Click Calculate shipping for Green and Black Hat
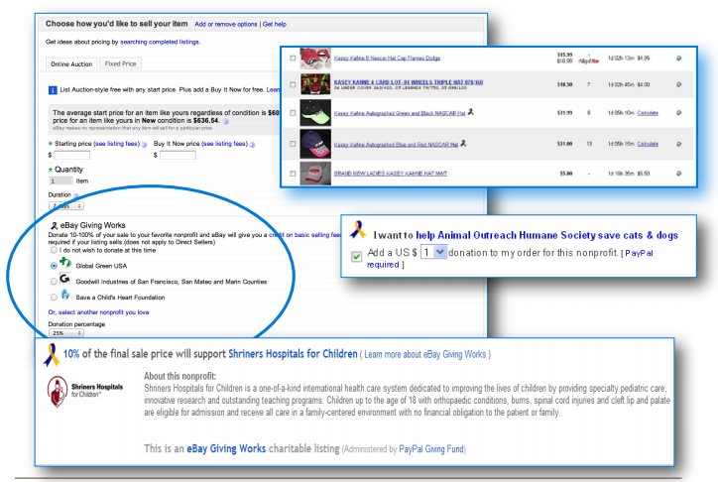 click(648, 113)
